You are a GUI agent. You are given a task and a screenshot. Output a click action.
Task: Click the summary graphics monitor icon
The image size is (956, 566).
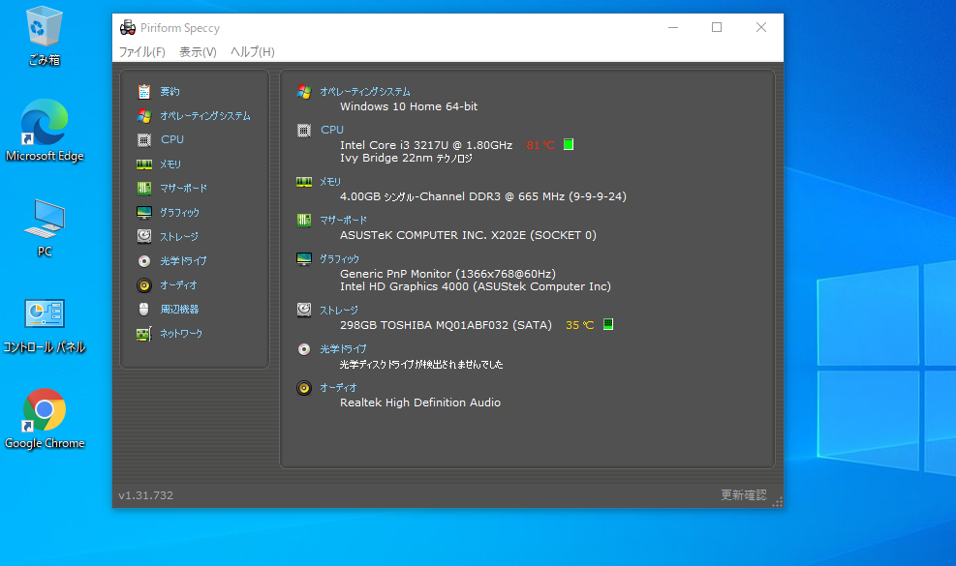(303, 259)
